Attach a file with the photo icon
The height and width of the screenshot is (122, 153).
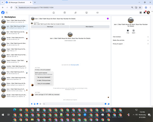tap(35, 104)
